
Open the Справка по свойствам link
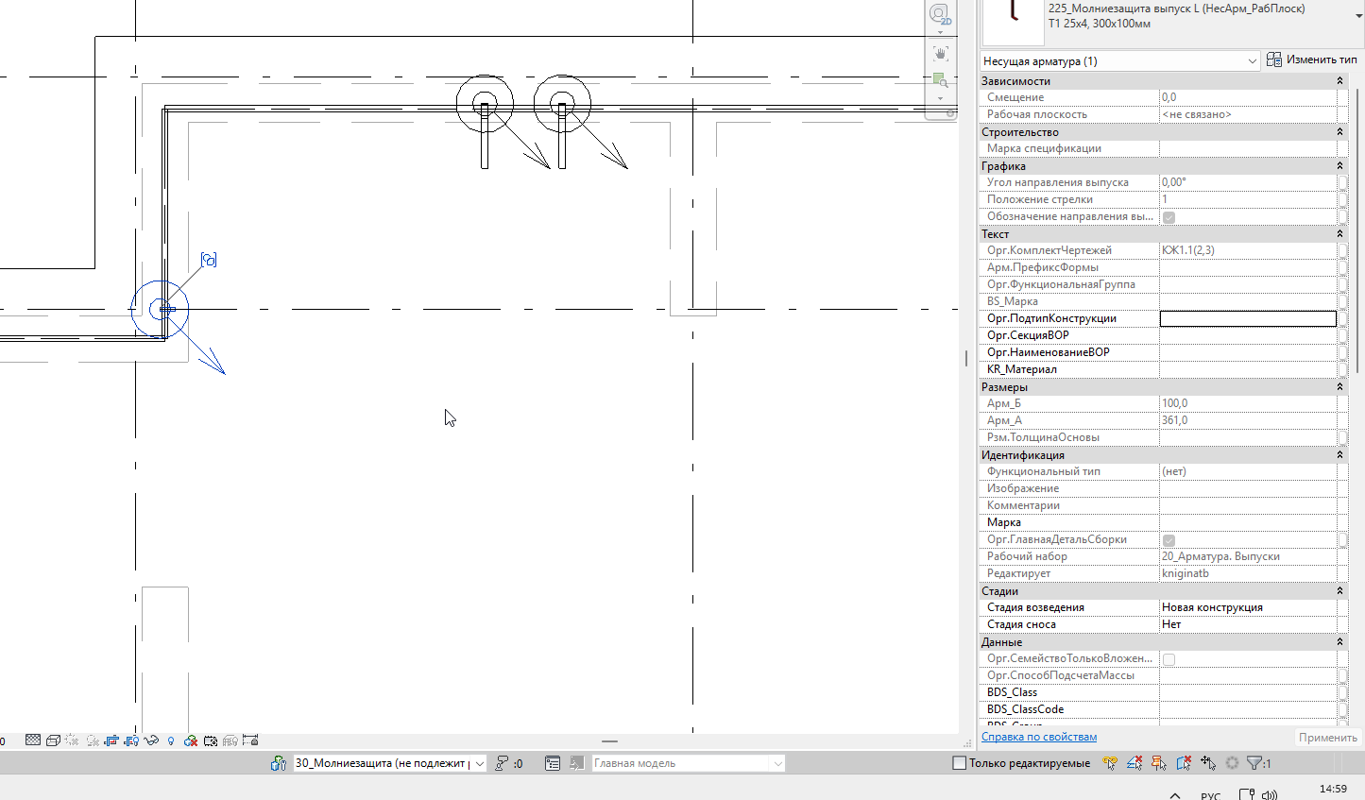coord(1039,737)
